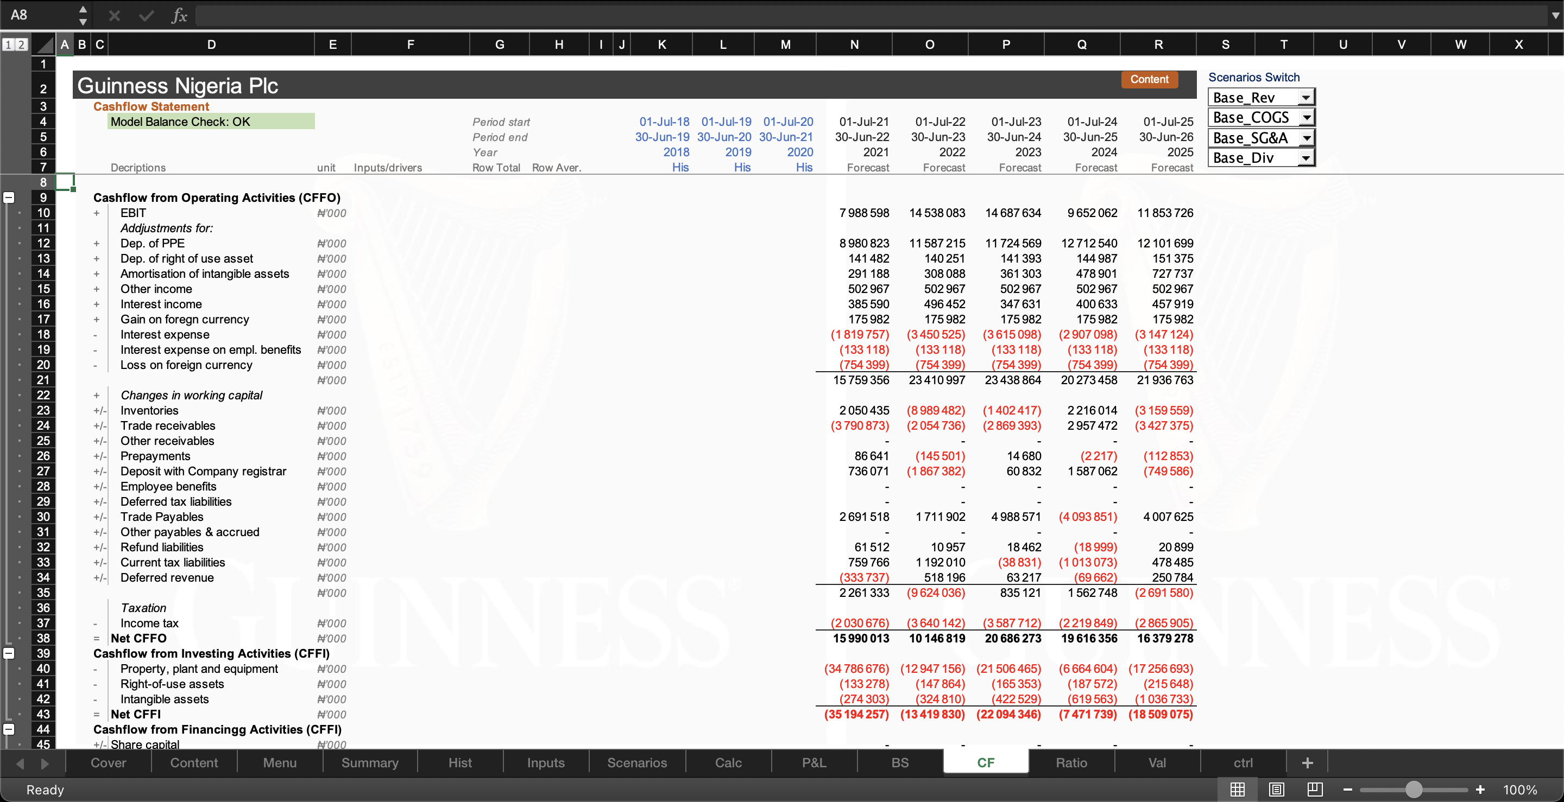Click the zoom slider handle
This screenshot has height=802, width=1564.
tap(1414, 790)
